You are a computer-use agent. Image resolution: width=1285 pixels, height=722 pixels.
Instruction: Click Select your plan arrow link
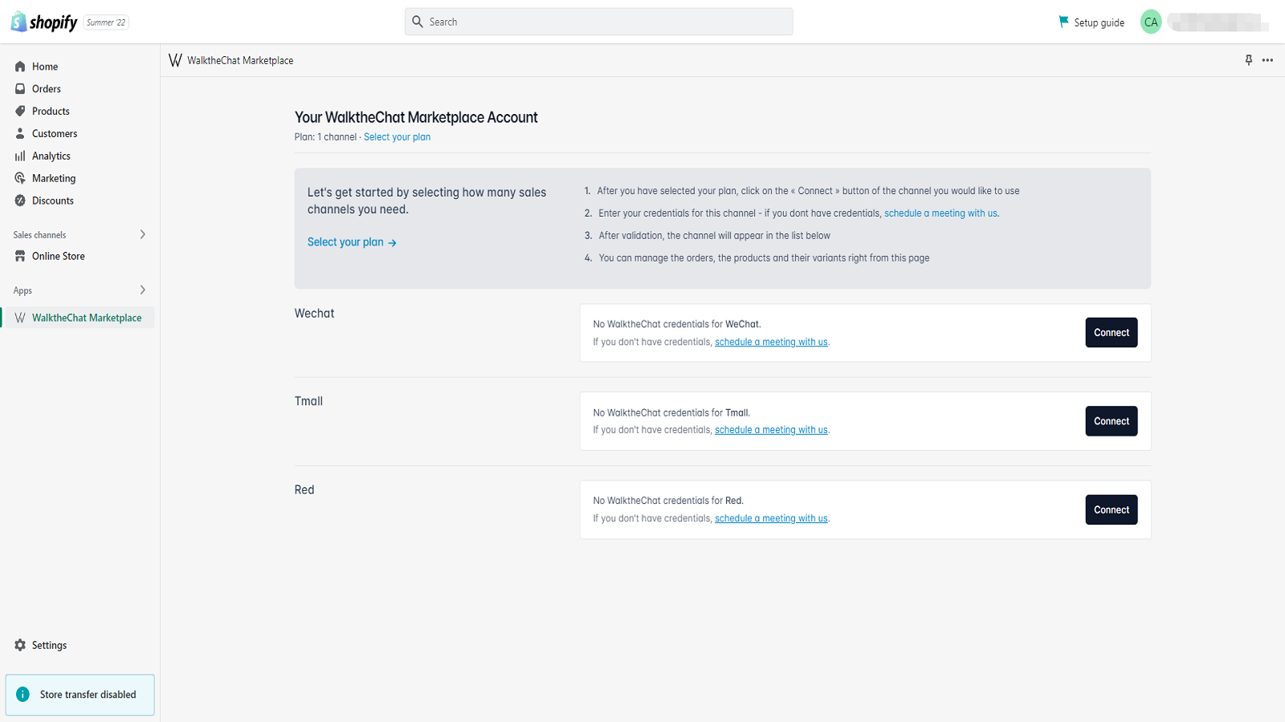point(352,242)
